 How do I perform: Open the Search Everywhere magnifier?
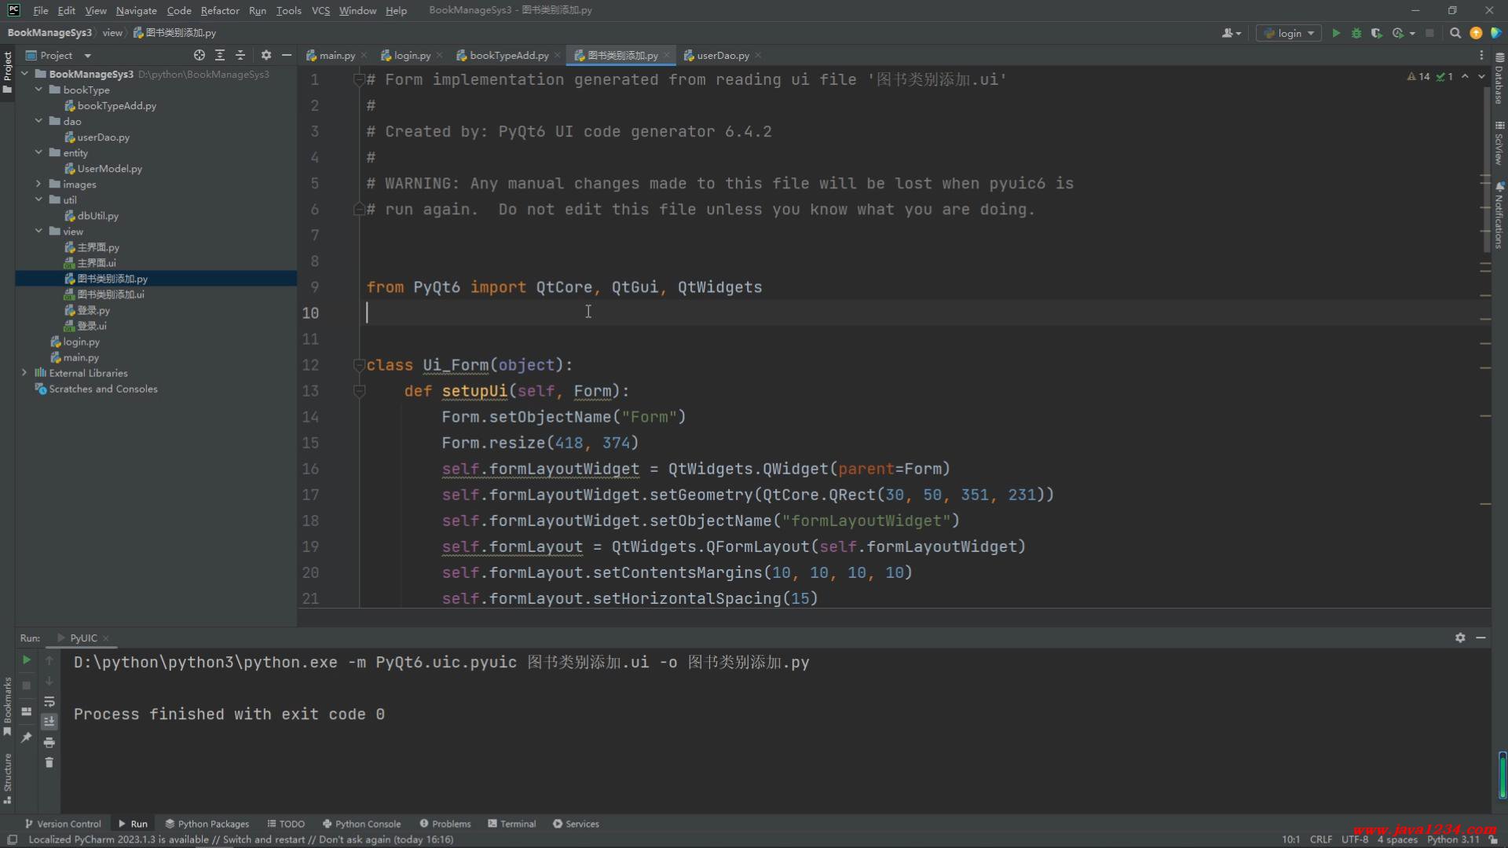point(1455,33)
